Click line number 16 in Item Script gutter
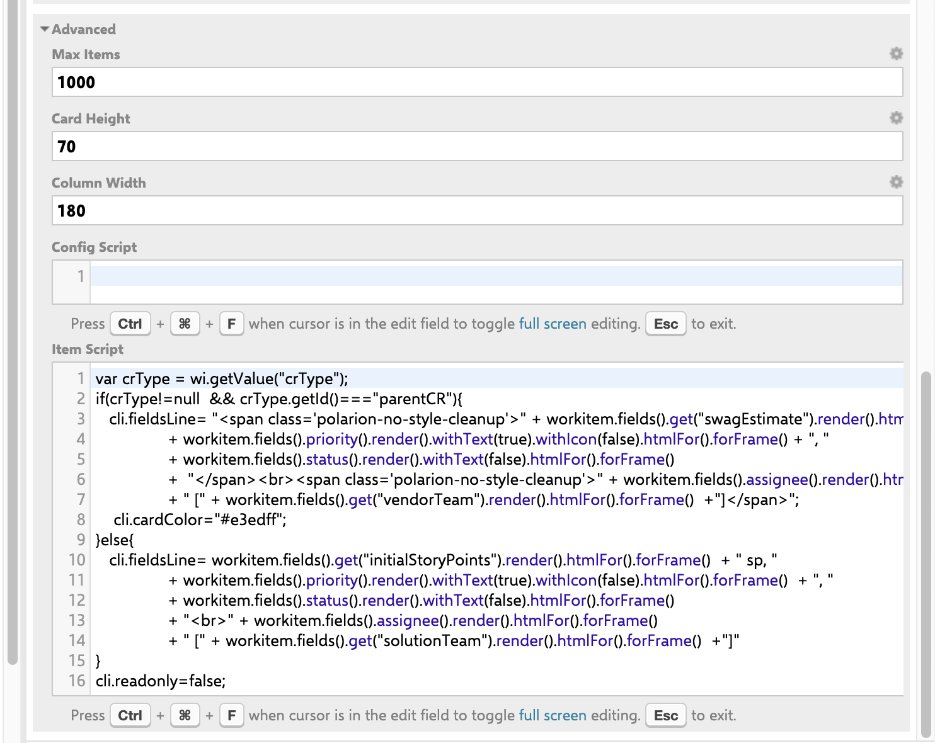This screenshot has width=935, height=743. (77, 681)
